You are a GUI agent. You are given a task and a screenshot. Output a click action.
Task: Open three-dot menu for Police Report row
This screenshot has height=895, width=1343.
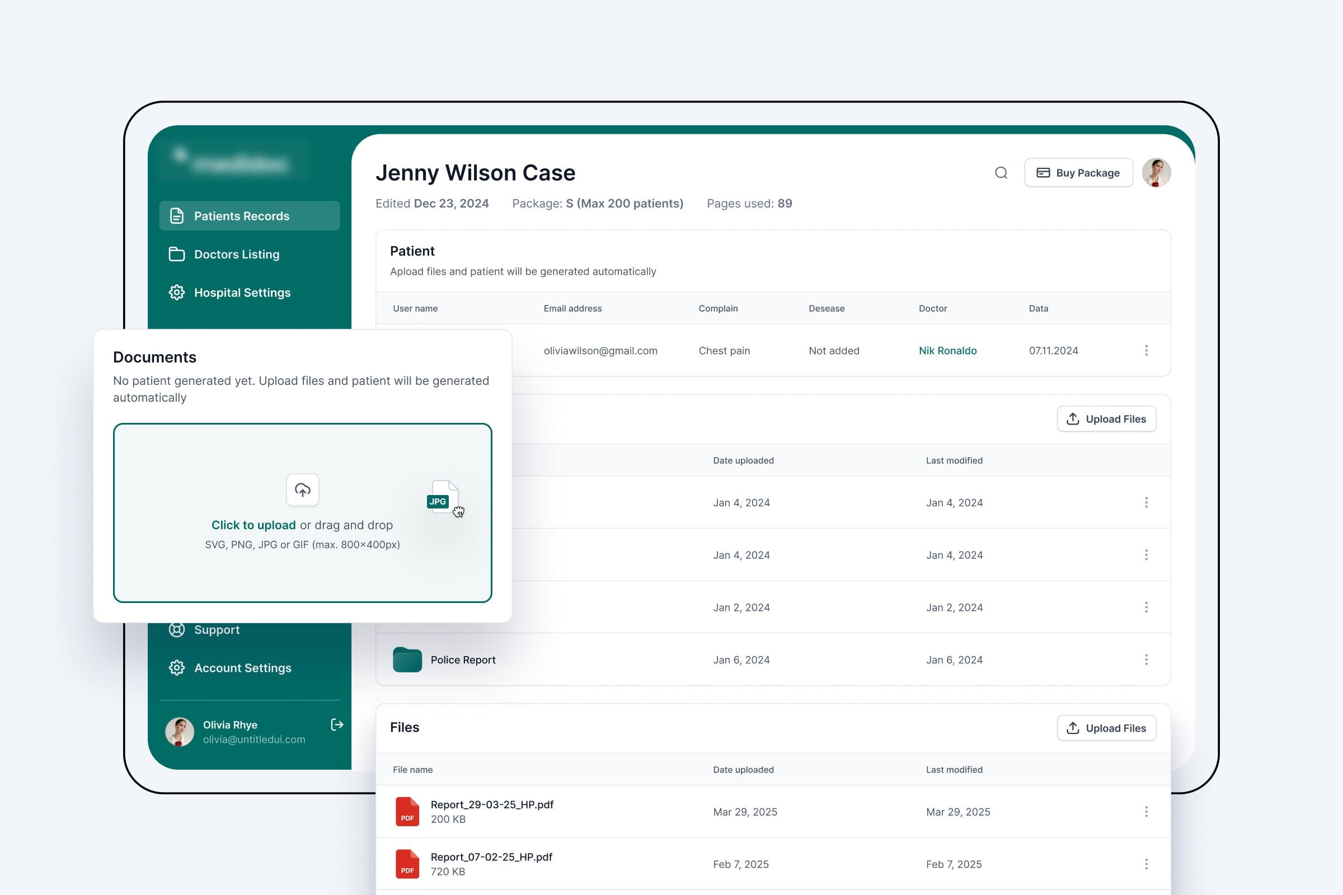pos(1145,660)
